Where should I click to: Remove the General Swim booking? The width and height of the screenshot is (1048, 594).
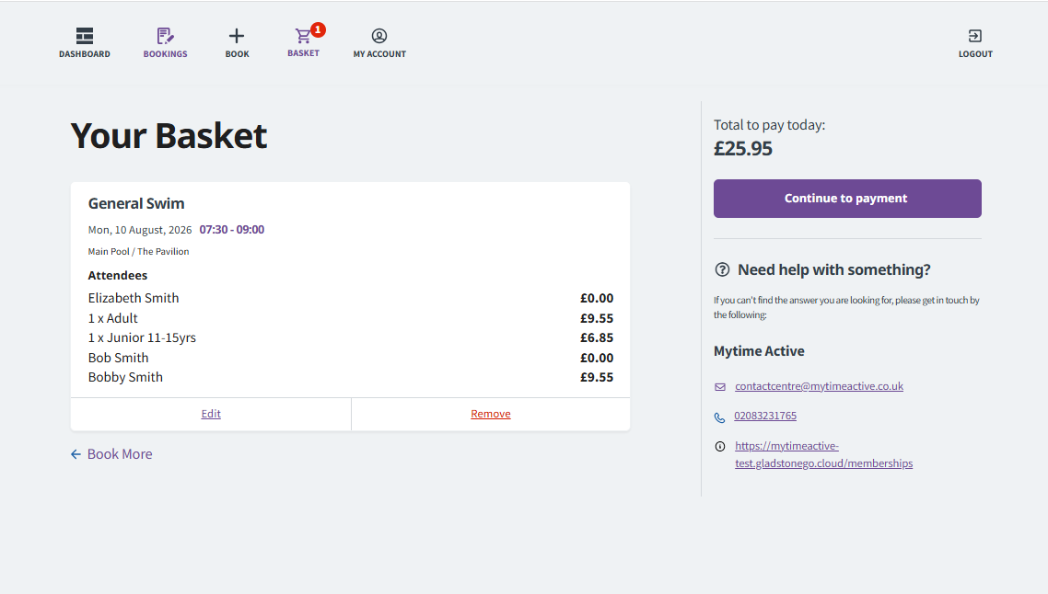[491, 414]
